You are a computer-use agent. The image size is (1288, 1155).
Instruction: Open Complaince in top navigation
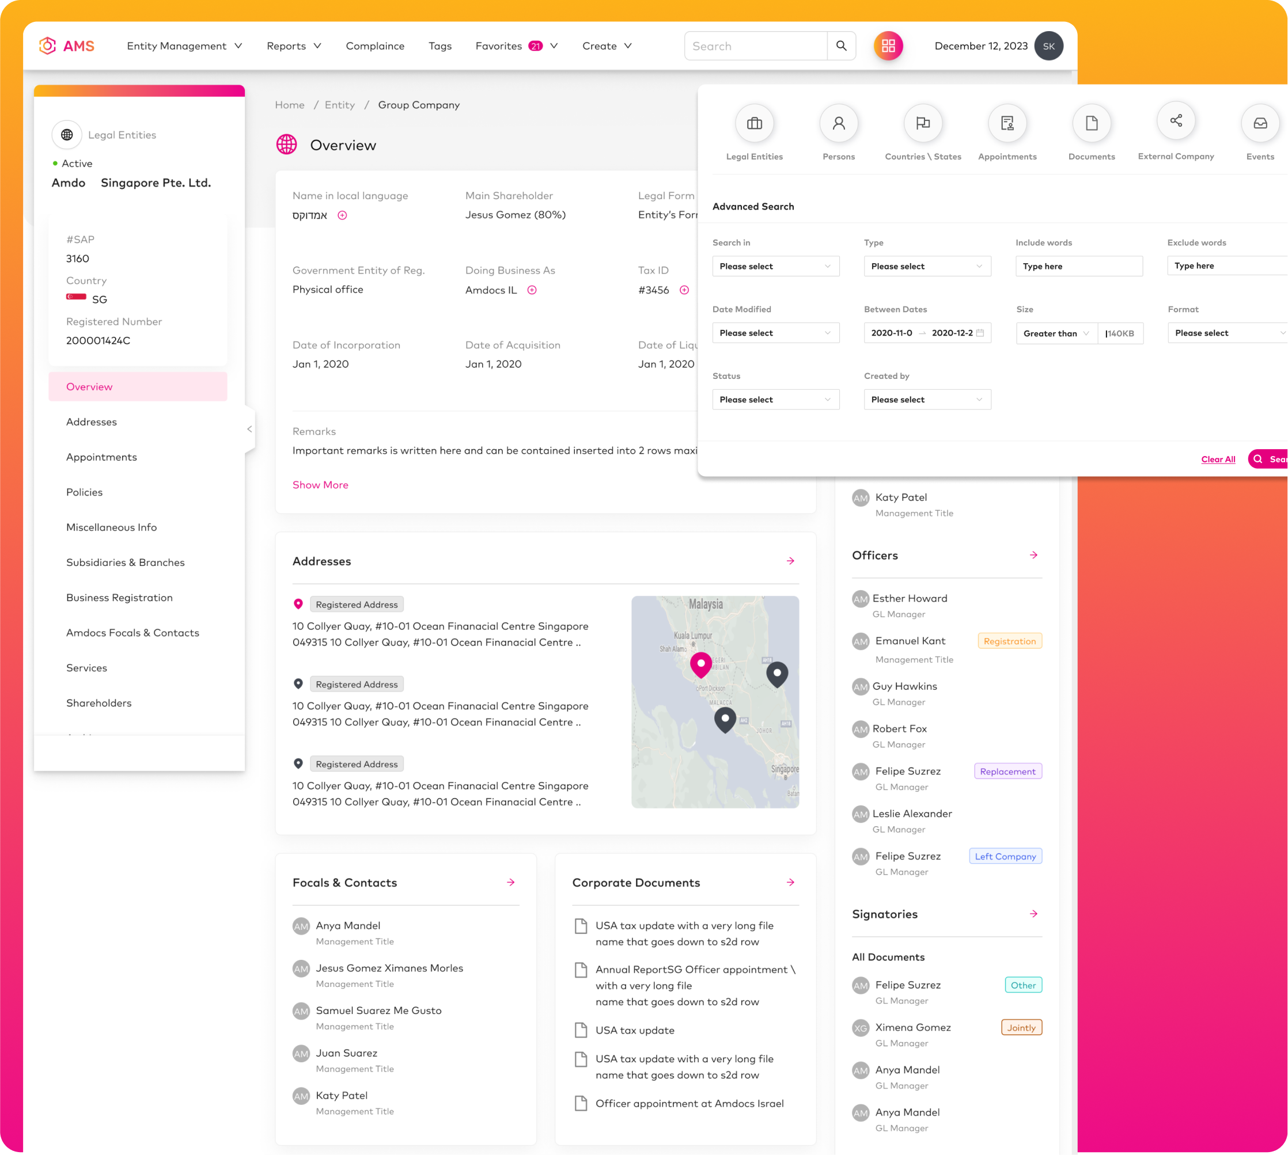[x=375, y=45]
